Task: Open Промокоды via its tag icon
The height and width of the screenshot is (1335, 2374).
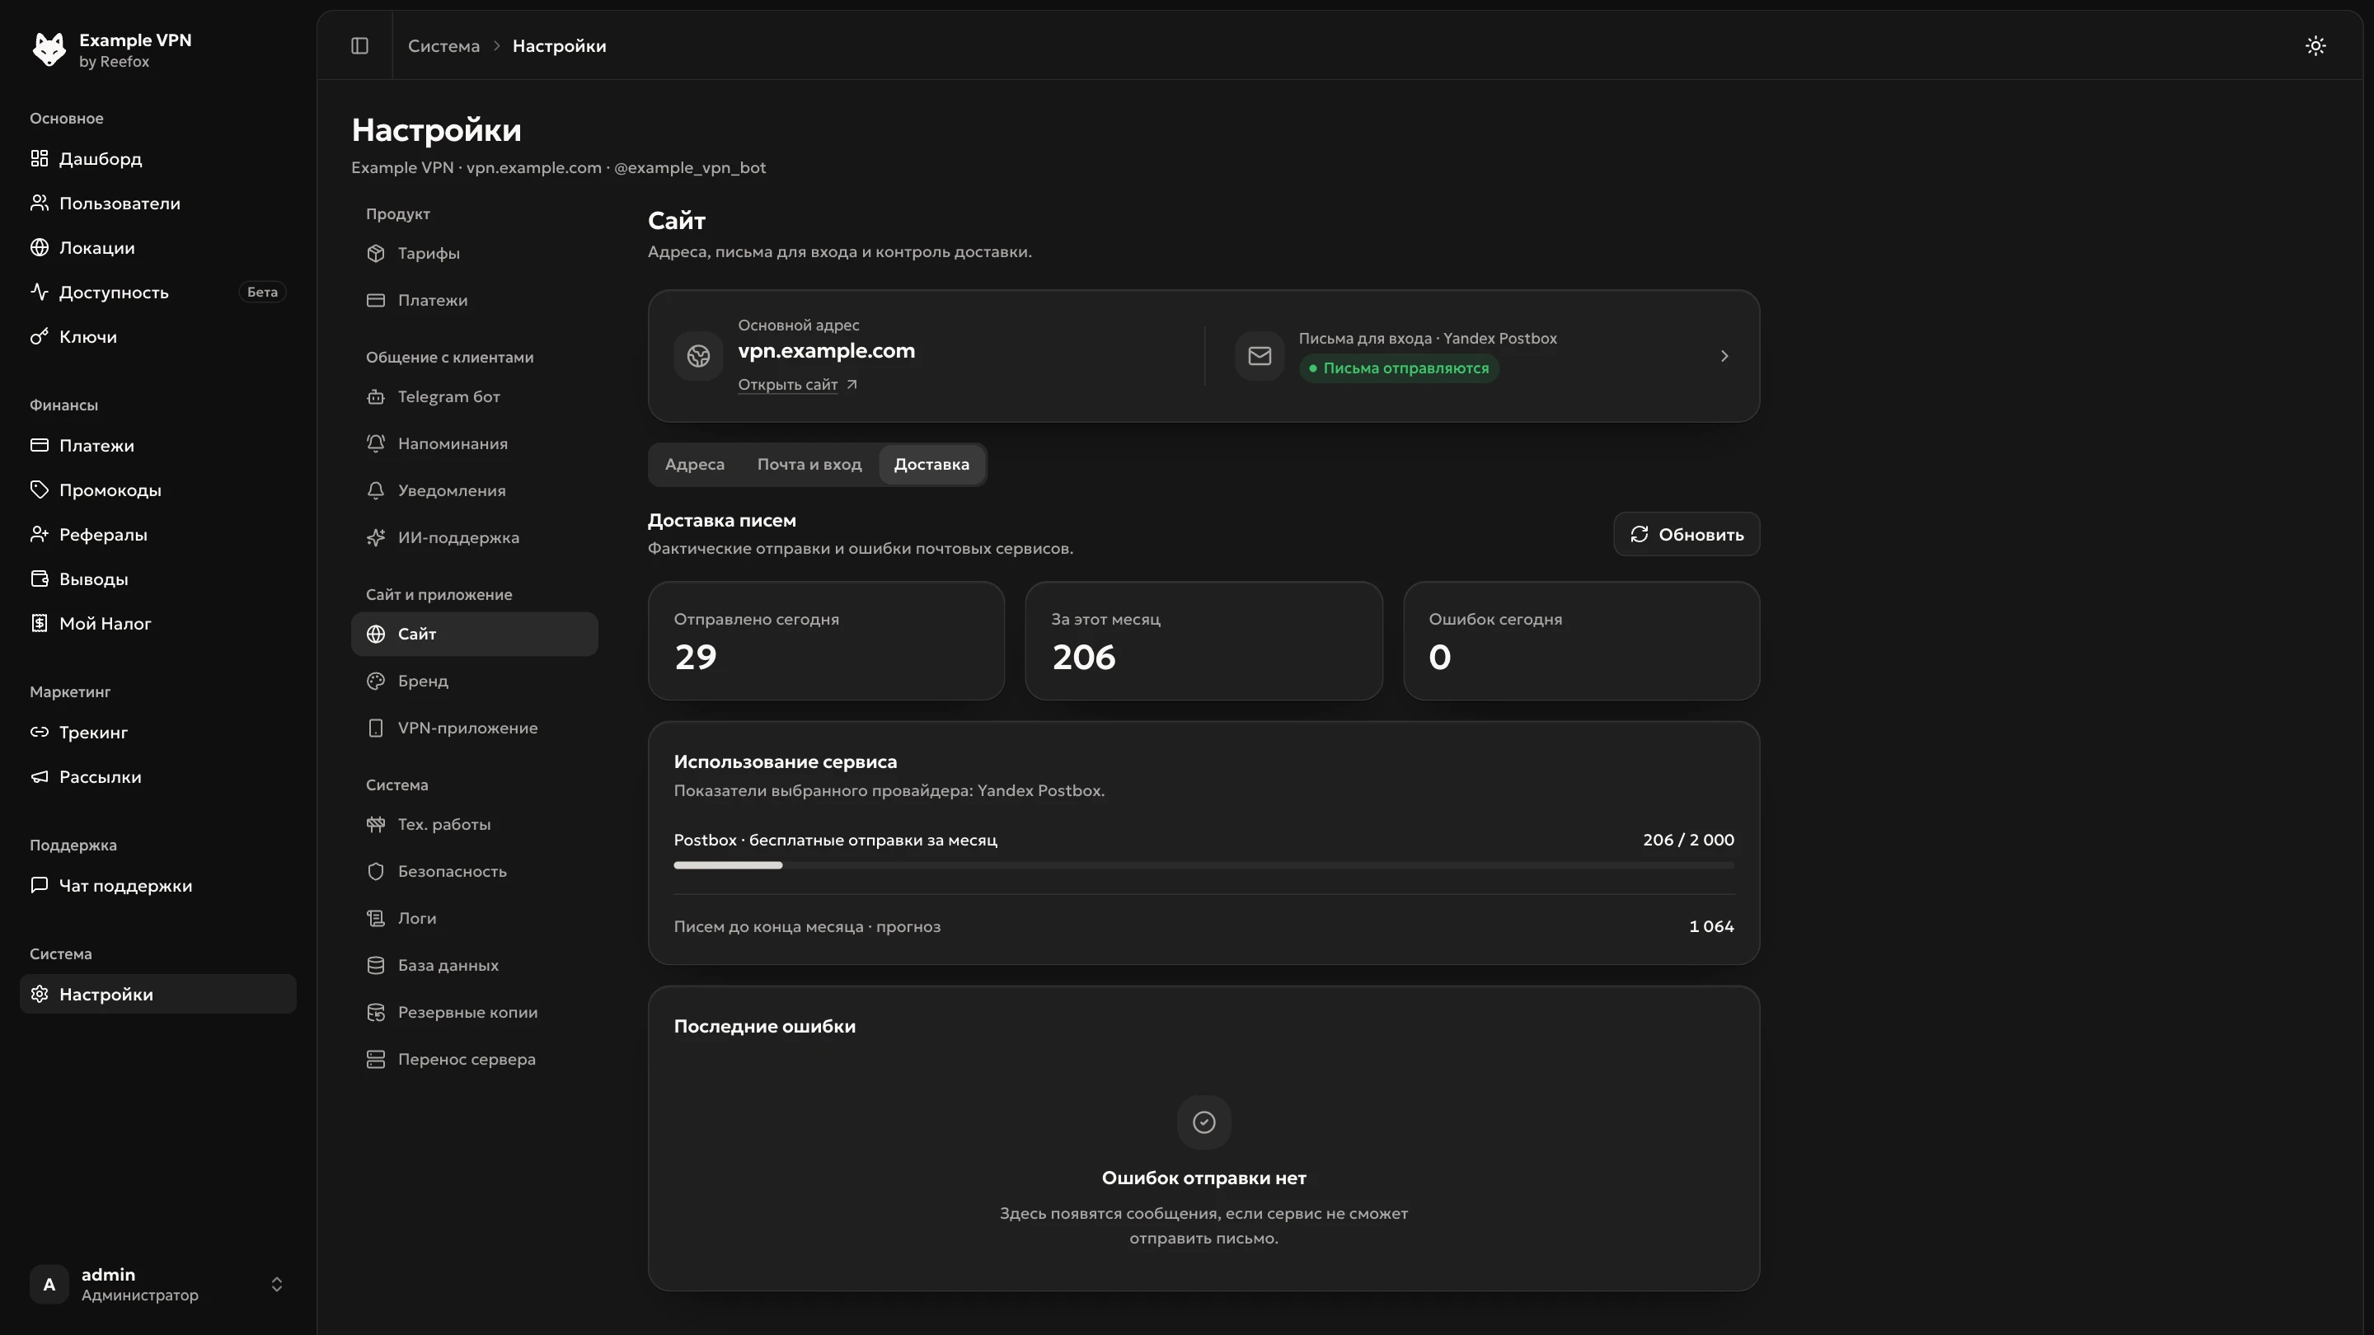Action: 39,489
